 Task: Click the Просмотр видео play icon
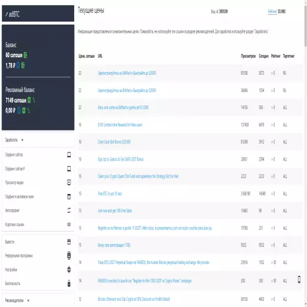click(x=69, y=182)
